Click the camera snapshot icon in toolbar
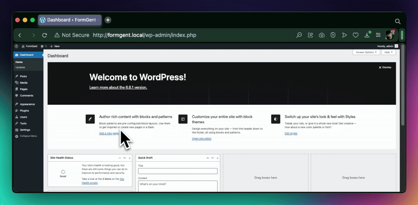This screenshot has width=418, height=205. tap(322, 35)
